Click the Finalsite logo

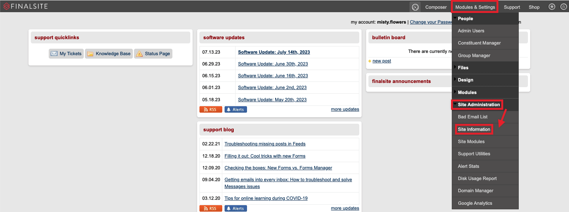[26, 6]
